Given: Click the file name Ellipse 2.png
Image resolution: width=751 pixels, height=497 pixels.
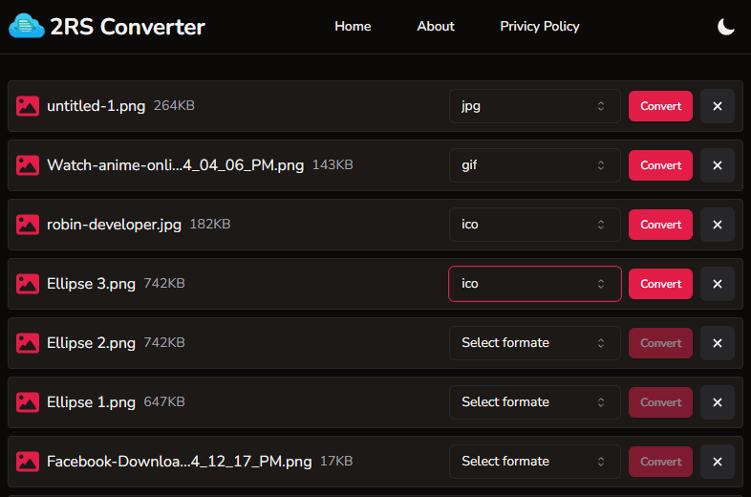Looking at the screenshot, I should point(91,343).
